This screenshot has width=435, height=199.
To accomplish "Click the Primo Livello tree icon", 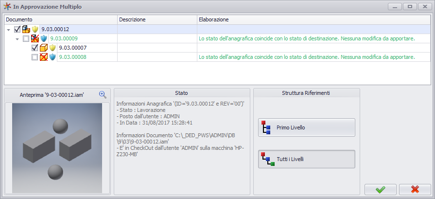I will (x=266, y=127).
